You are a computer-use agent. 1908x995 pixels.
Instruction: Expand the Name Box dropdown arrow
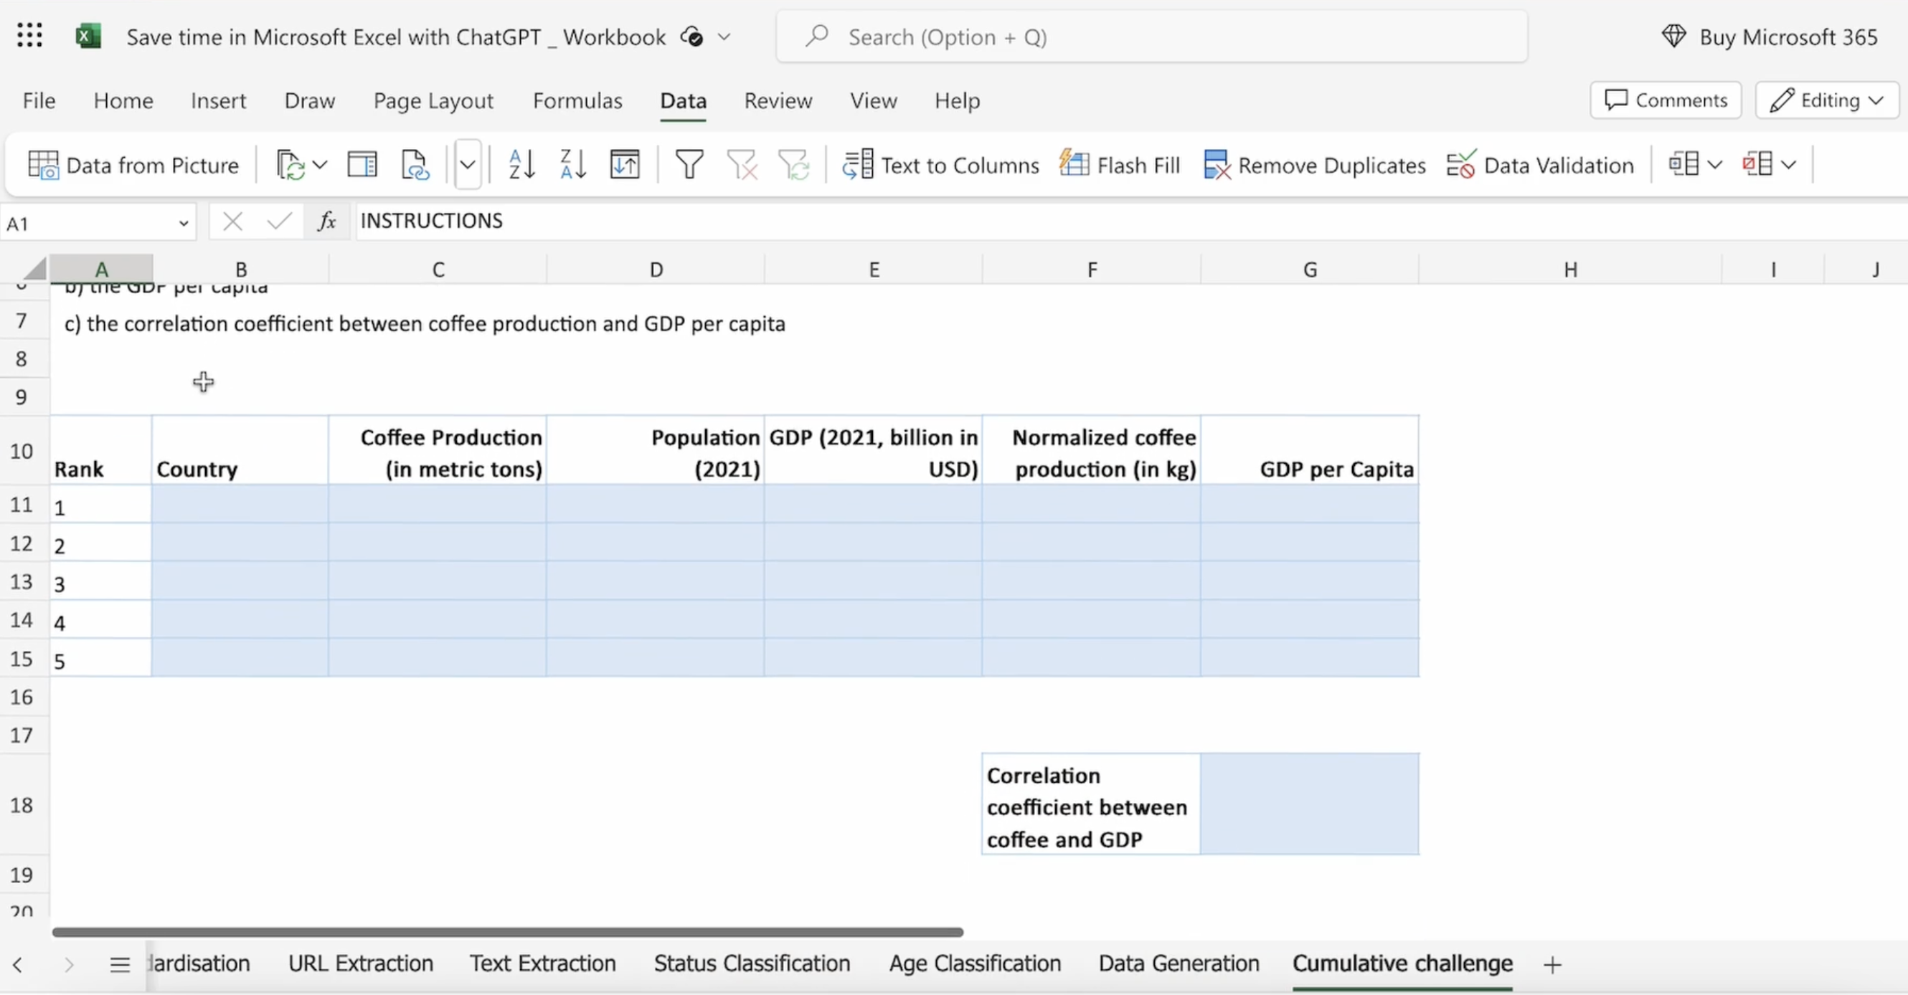click(183, 223)
